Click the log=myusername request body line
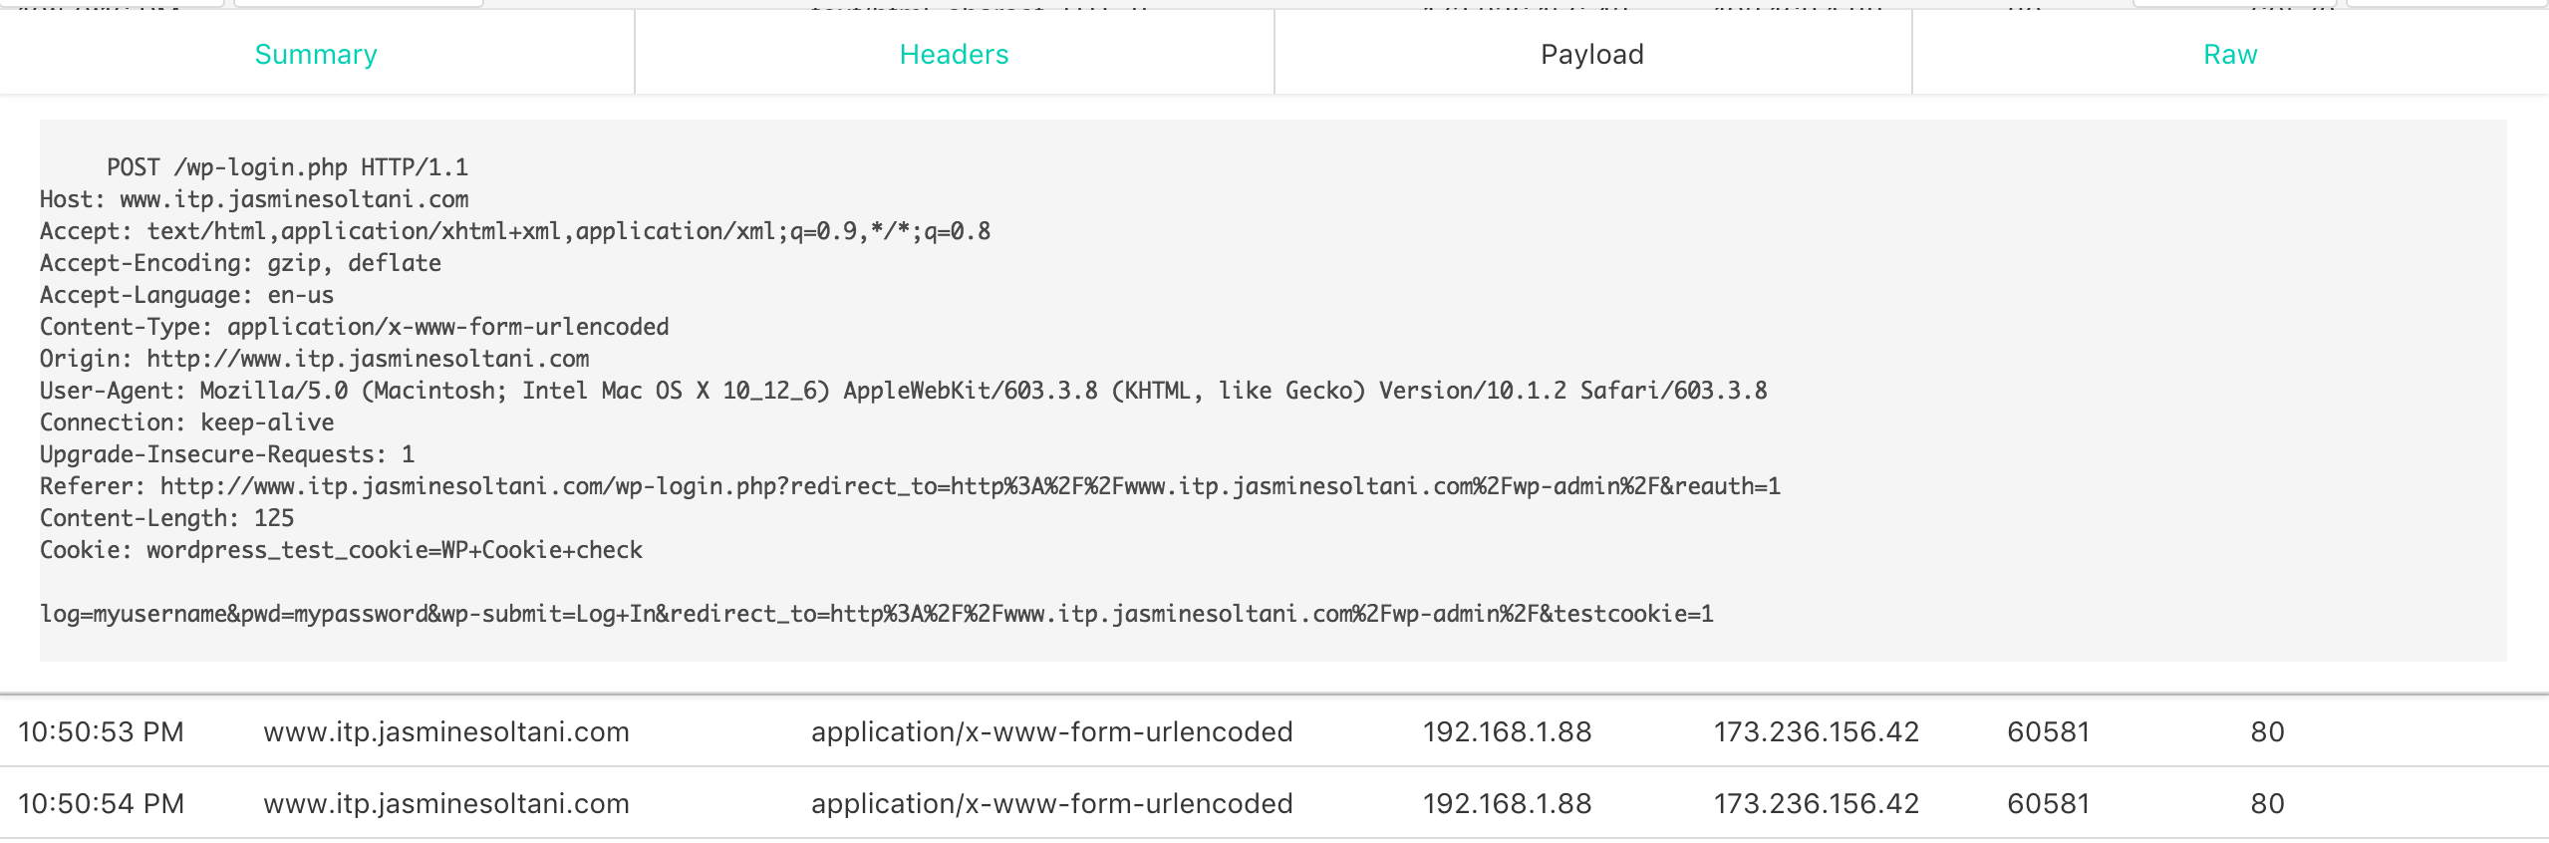Viewport: 2549px width, 843px height. tap(876, 614)
